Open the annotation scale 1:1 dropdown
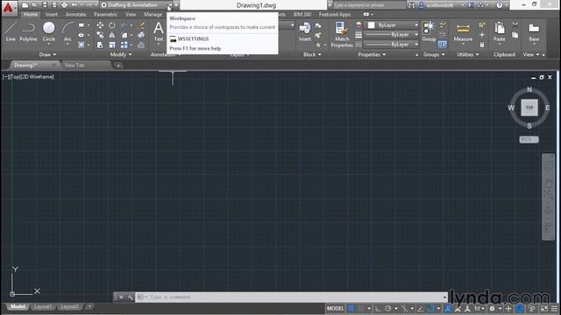This screenshot has width=561, height=315. pyautogui.click(x=479, y=309)
